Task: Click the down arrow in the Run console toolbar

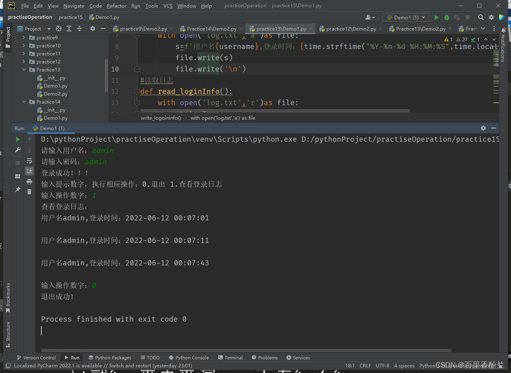Action: click(29, 150)
